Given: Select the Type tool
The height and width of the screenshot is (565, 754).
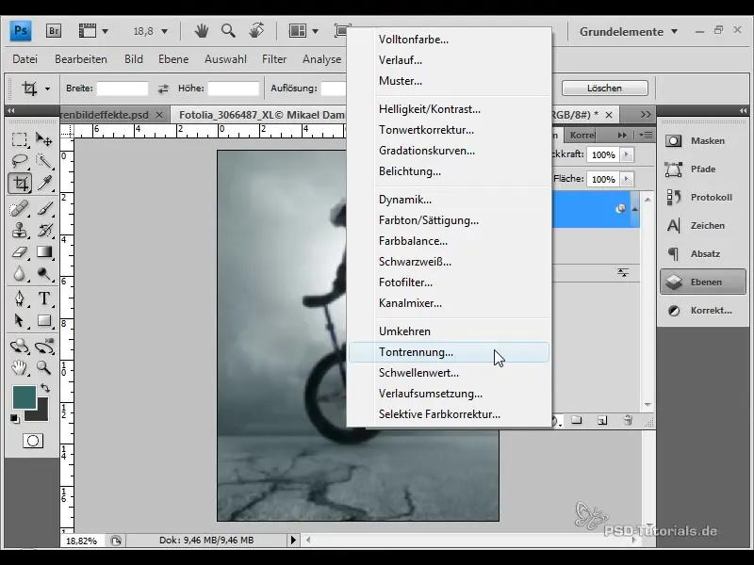Looking at the screenshot, I should coord(44,299).
